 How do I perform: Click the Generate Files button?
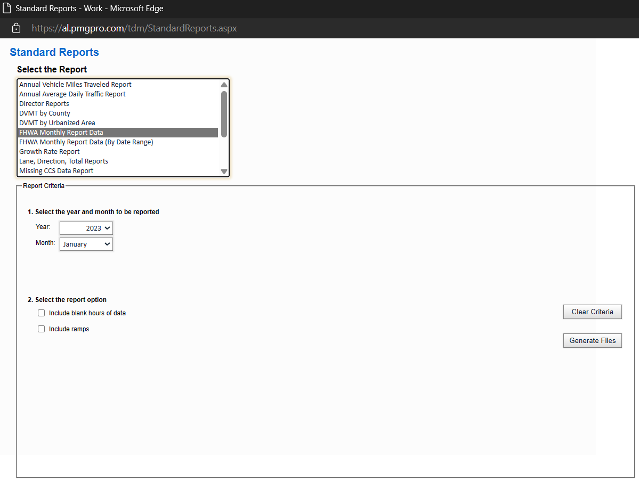coord(592,341)
